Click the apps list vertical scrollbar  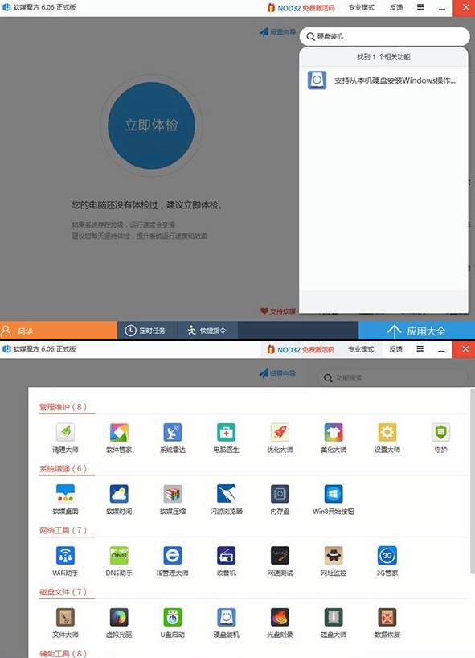pyautogui.click(x=472, y=480)
